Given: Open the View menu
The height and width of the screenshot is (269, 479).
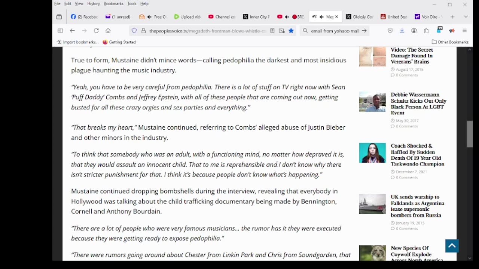Looking at the screenshot, I should click(x=79, y=4).
